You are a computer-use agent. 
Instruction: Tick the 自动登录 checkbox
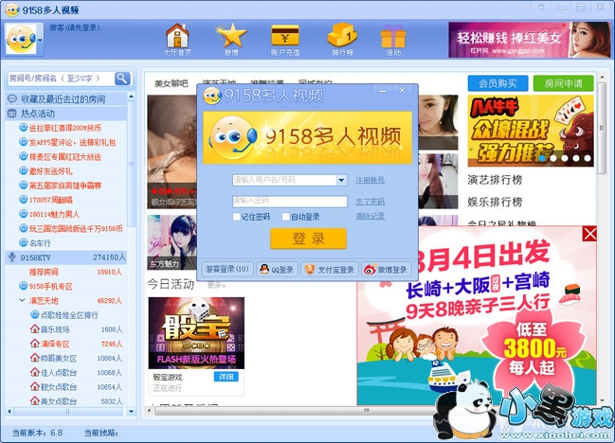pos(286,217)
